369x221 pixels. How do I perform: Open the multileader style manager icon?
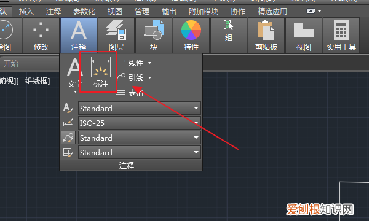coord(68,138)
